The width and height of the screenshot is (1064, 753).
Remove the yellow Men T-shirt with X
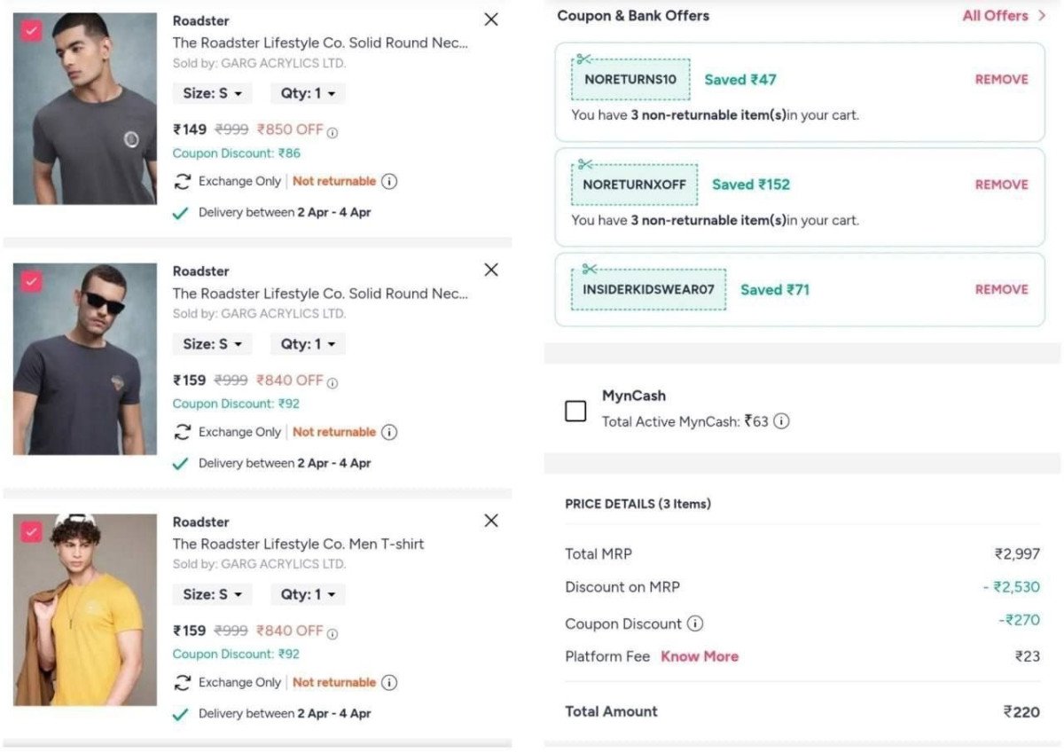pos(491,521)
